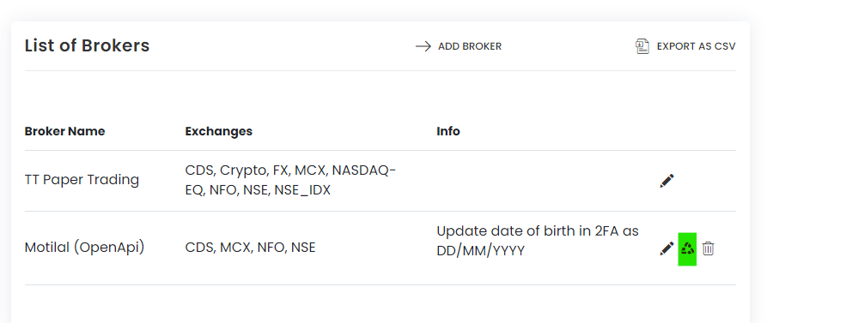Click the DD/MM/YYYY format text

pyautogui.click(x=481, y=251)
